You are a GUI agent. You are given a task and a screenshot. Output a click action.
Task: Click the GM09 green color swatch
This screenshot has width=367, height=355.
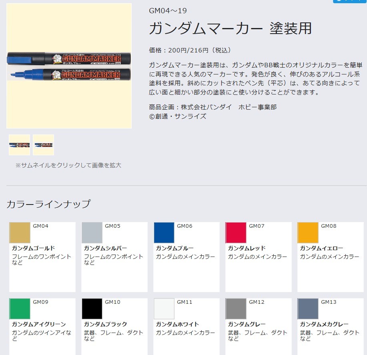[x=20, y=309]
